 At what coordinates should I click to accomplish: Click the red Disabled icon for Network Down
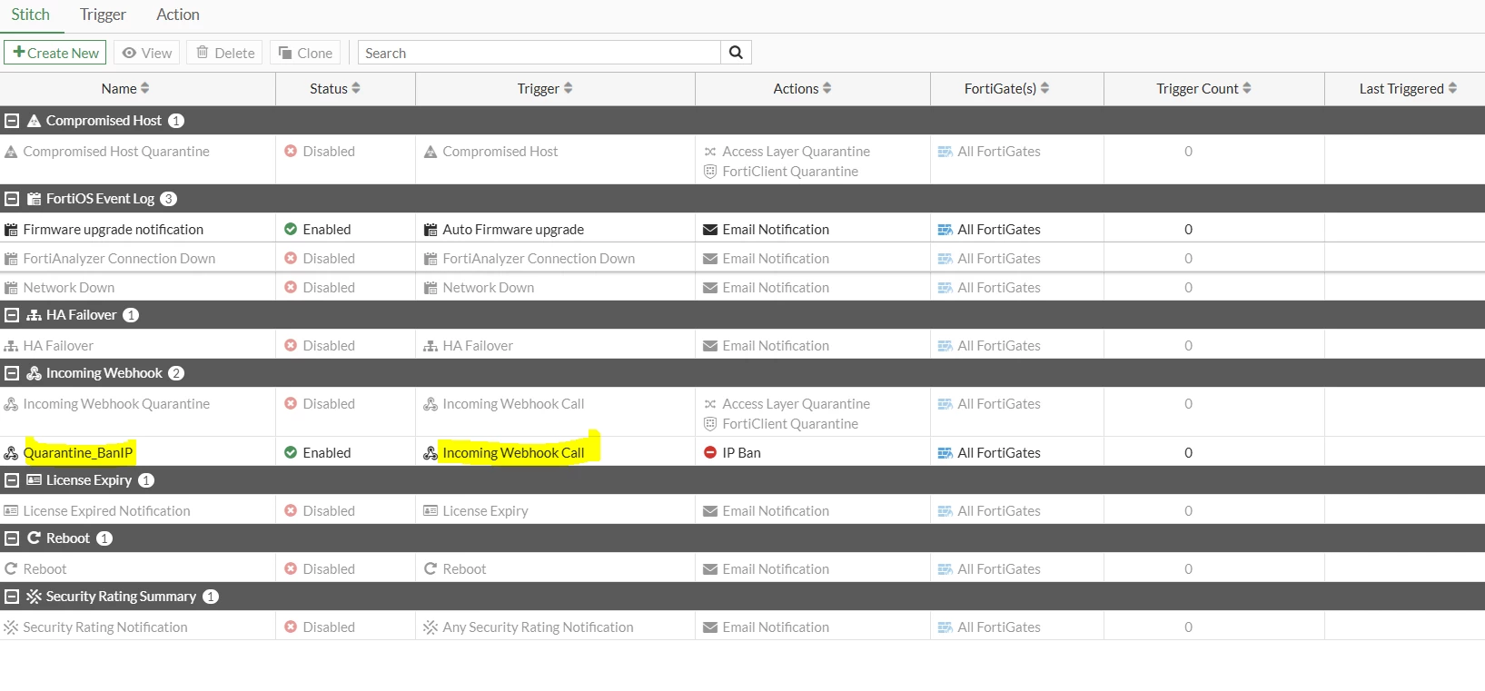tap(291, 288)
